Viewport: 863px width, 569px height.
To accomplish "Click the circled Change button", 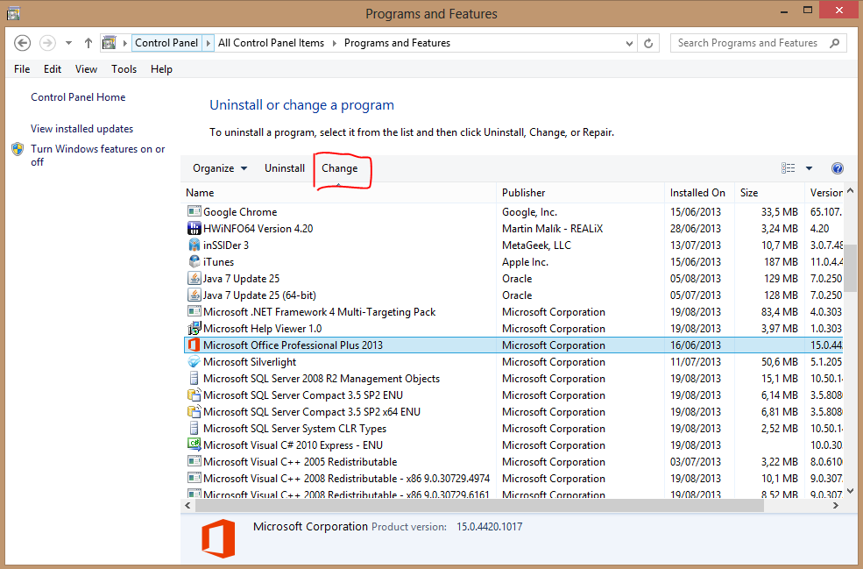I will click(340, 167).
